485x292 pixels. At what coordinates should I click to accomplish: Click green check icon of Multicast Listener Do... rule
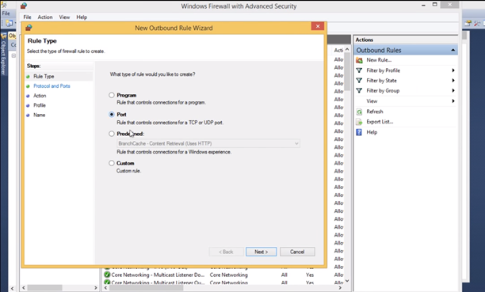point(107,275)
